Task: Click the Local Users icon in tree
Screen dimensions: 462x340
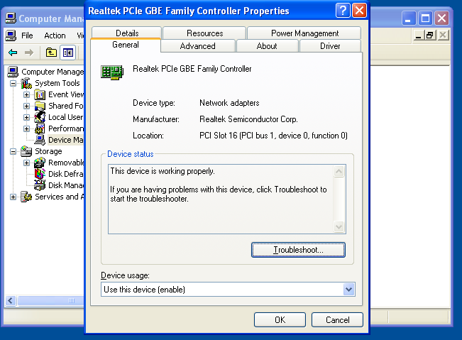Action: [x=40, y=117]
